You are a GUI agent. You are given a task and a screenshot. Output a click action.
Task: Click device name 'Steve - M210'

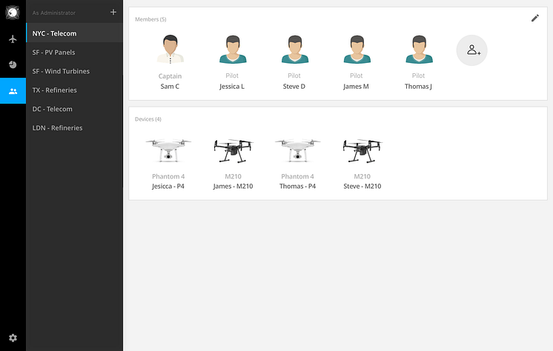pyautogui.click(x=362, y=186)
